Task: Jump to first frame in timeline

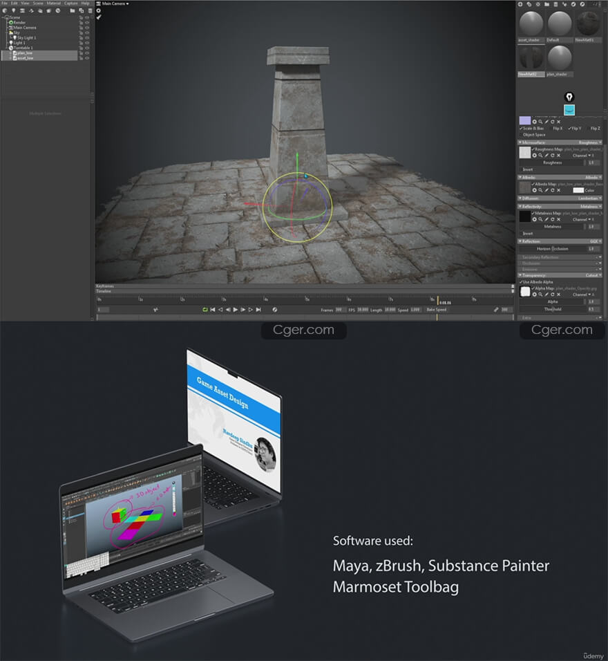Action: (x=213, y=310)
